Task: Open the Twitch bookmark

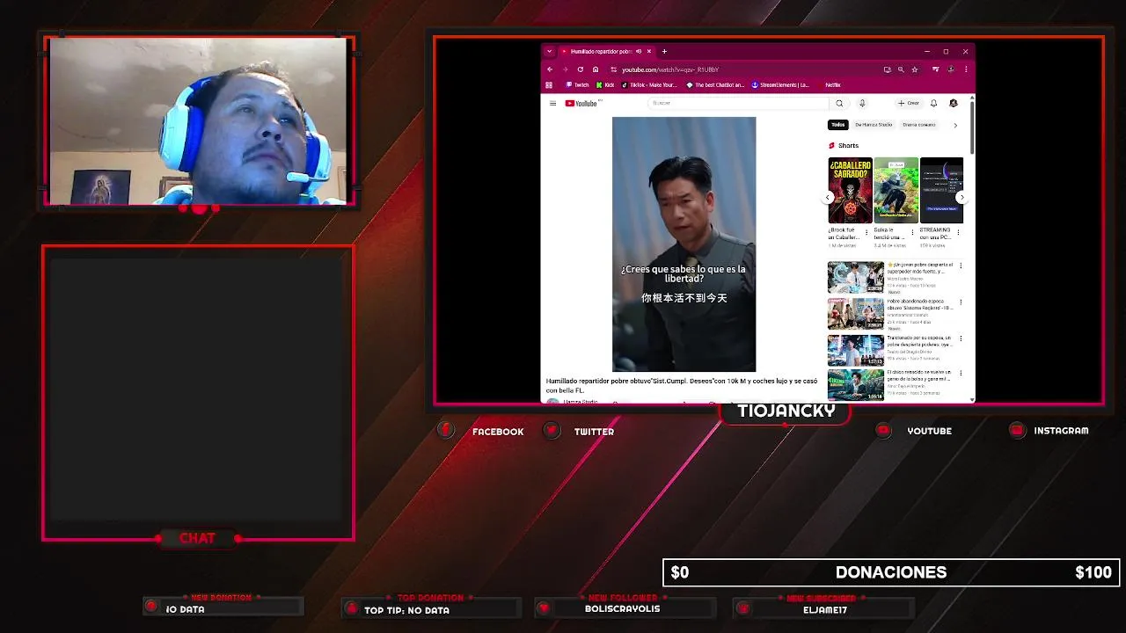Action: tap(578, 85)
